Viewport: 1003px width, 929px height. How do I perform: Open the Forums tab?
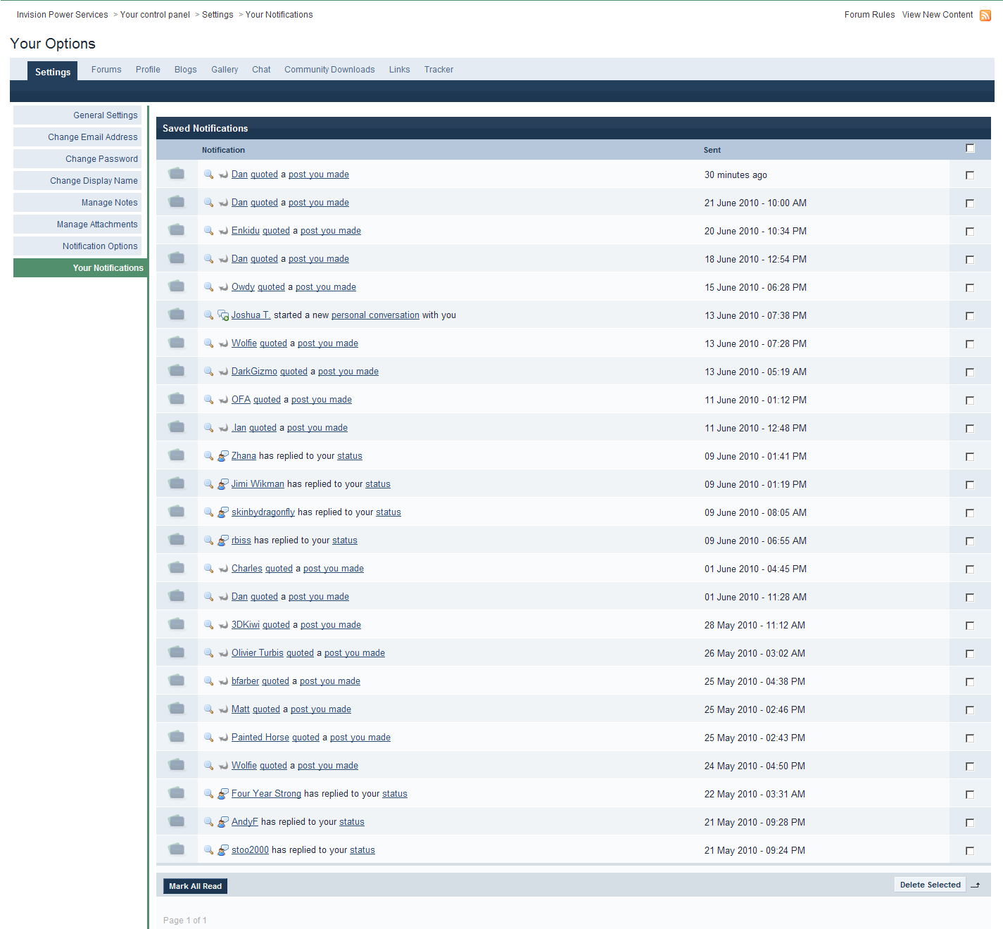(x=106, y=70)
